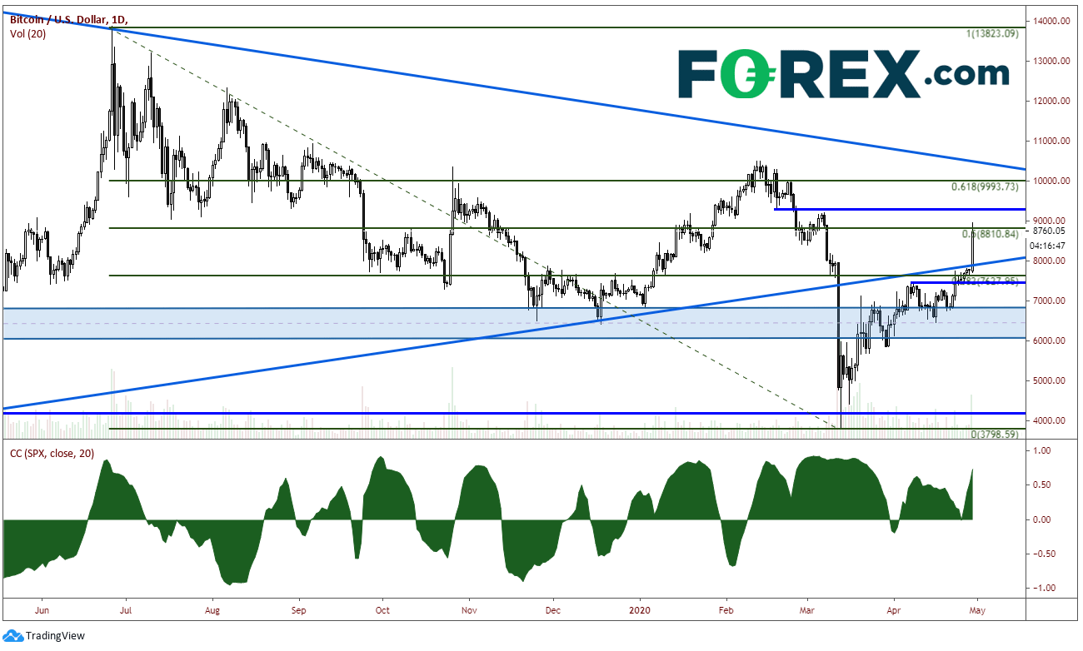
Task: Click the -0.50 correlation axis label
Action: [x=1042, y=554]
